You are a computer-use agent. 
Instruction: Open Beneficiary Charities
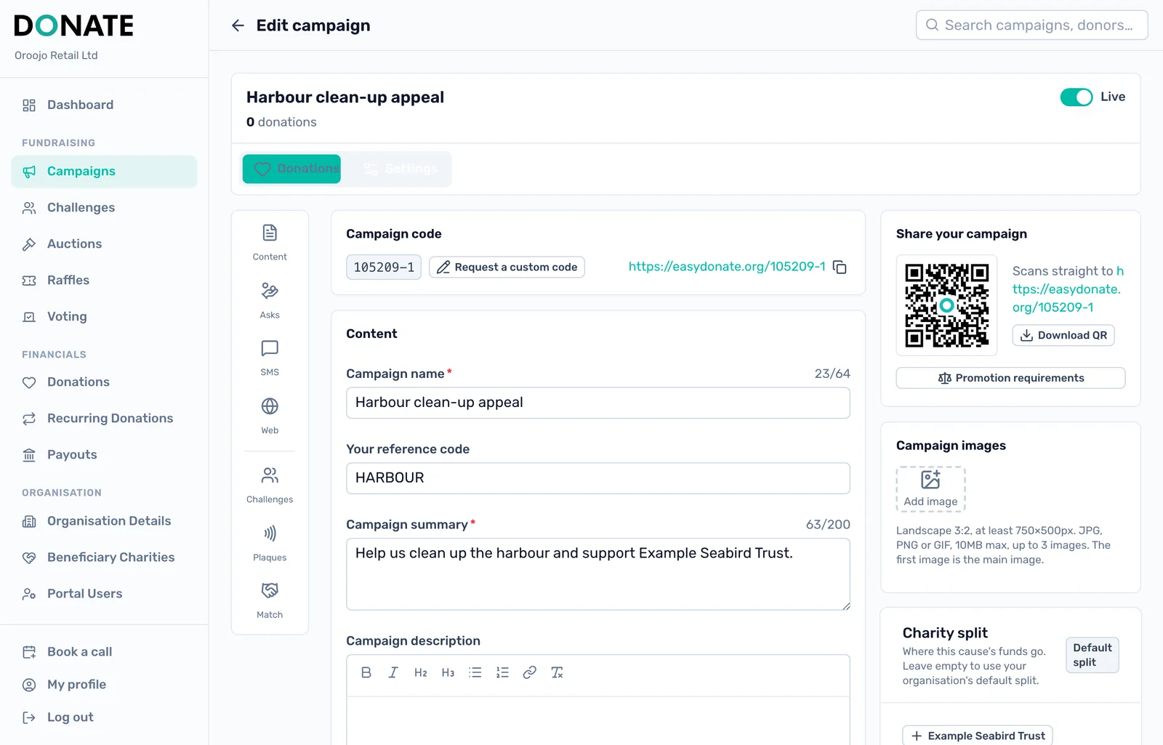pos(104,557)
